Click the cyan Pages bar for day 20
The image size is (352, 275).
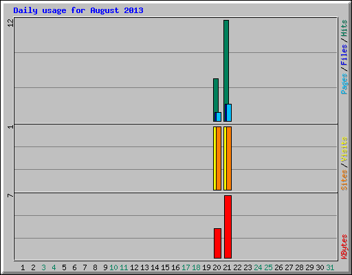[219, 117]
